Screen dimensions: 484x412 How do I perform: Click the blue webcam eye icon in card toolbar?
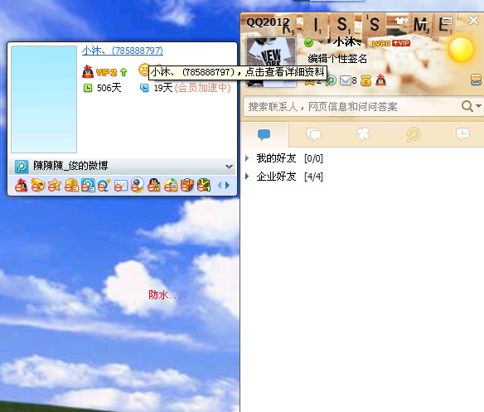click(138, 185)
